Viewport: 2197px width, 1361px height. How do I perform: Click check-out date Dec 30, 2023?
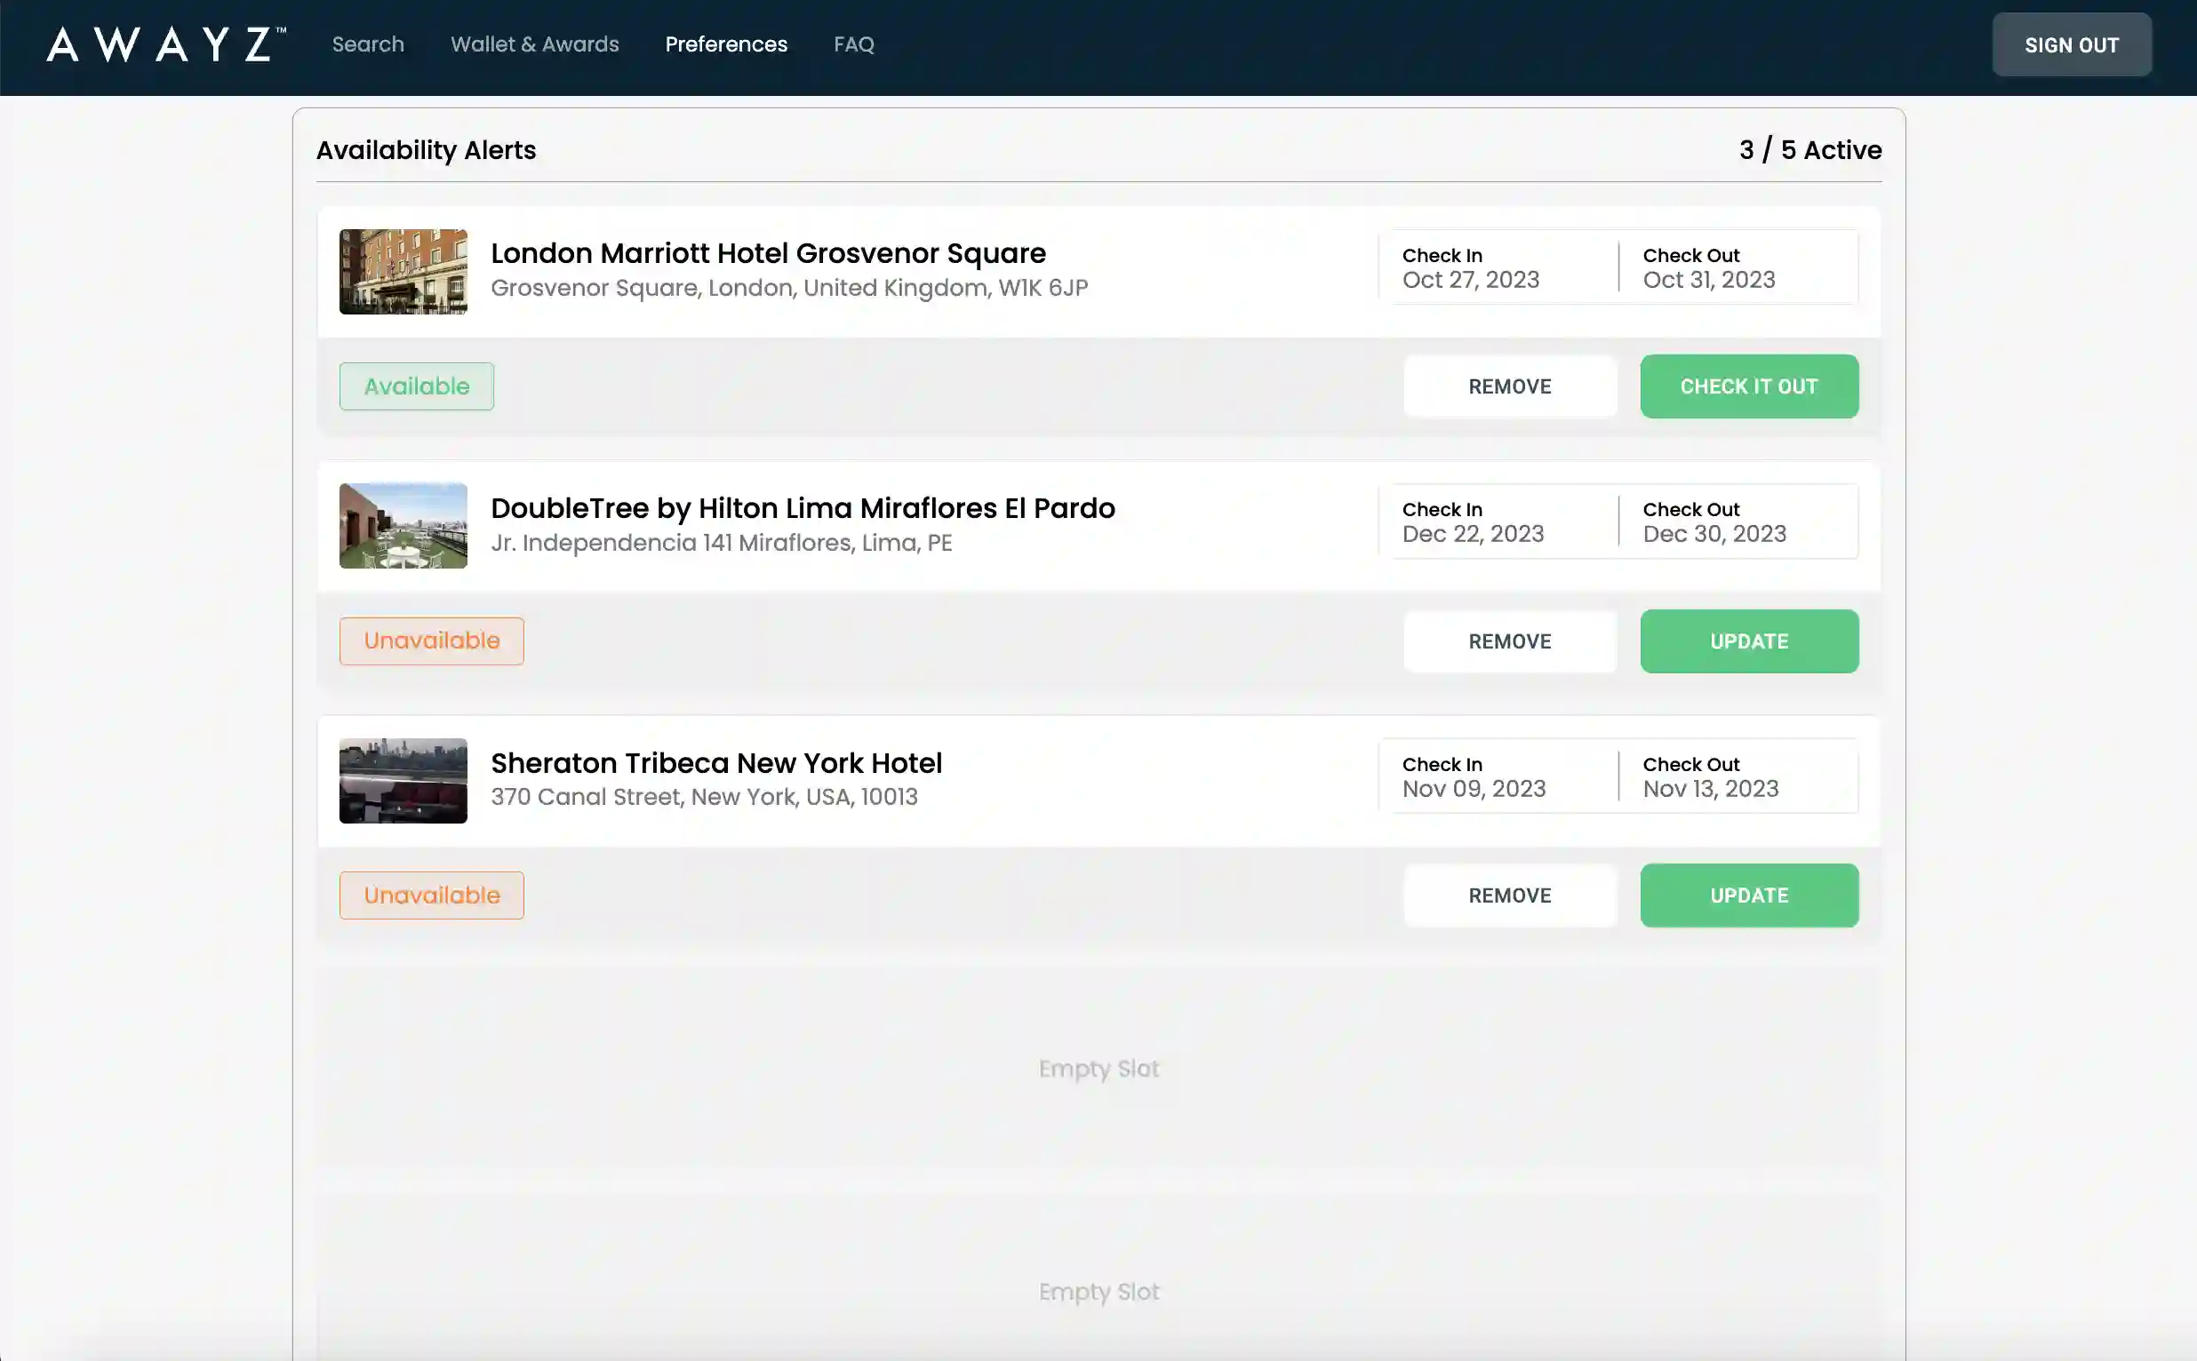pos(1714,534)
